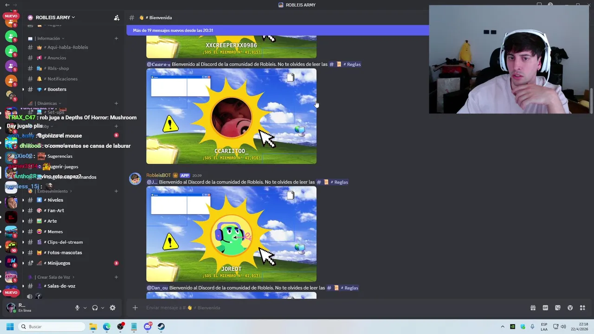Open the JOREDT welcome image

(231, 234)
